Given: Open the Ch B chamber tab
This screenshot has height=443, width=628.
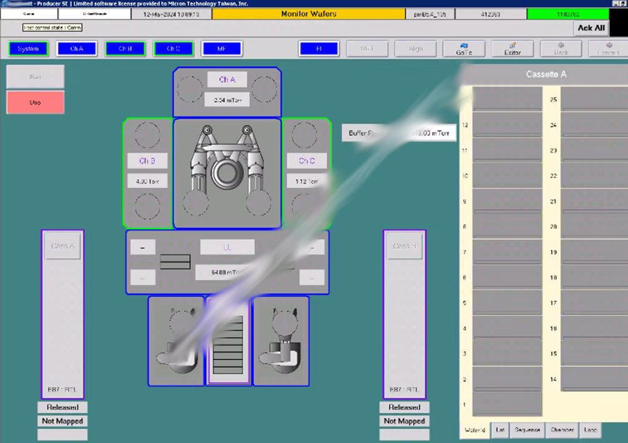Looking at the screenshot, I should pyautogui.click(x=125, y=49).
